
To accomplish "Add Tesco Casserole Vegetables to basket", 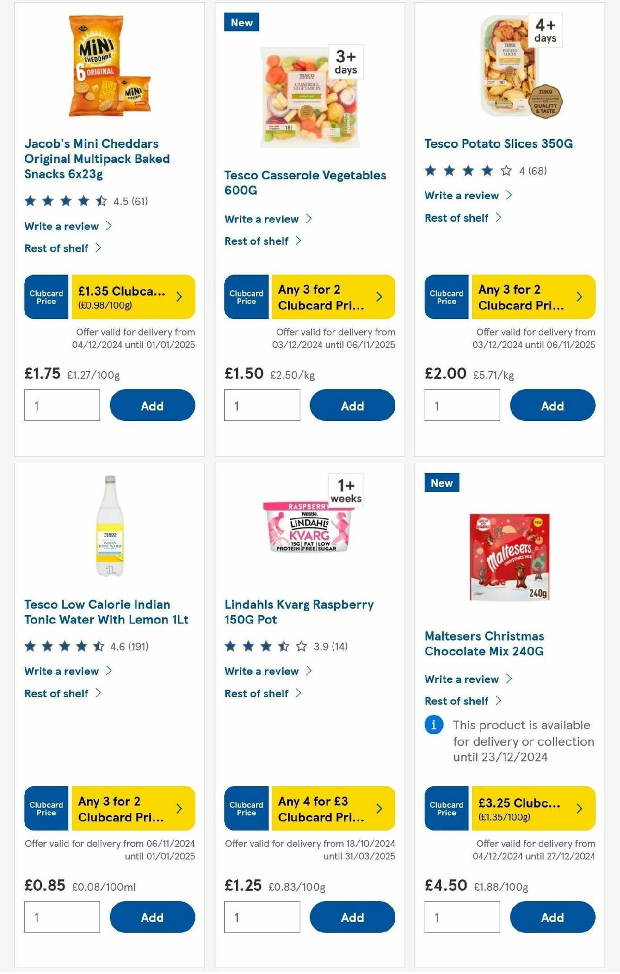I will (352, 405).
